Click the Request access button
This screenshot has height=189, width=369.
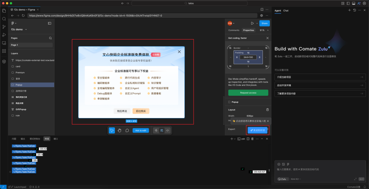coord(248,93)
